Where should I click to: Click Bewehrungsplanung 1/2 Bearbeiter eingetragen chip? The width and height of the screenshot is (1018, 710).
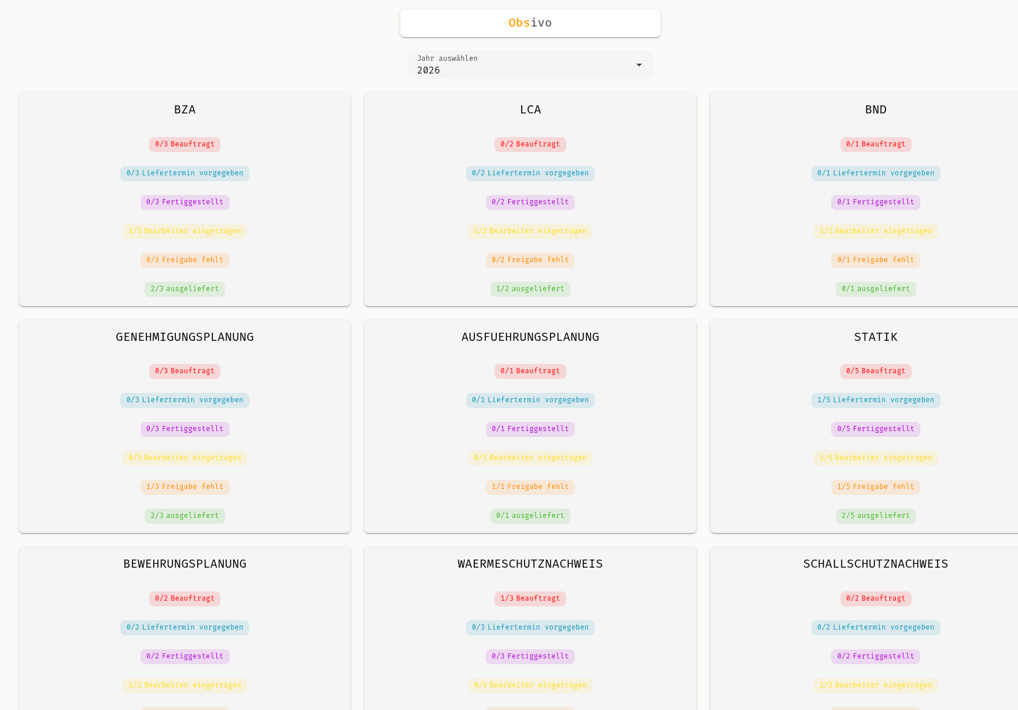[x=185, y=686]
